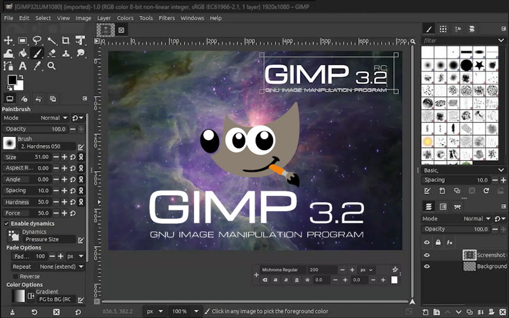509x318 pixels.
Task: Select the Move tool
Action: click(8, 40)
